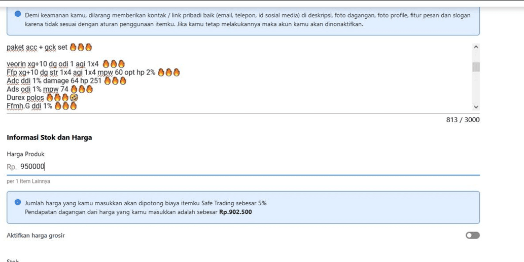Click into the Harga Produk price field
Image resolution: width=524 pixels, height=262 pixels.
(243, 167)
